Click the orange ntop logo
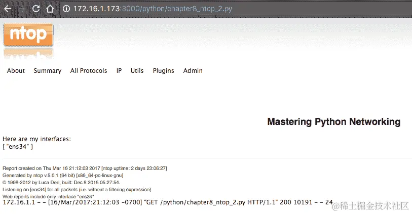Image resolution: width=412 pixels, height=214 pixels. tap(28, 34)
